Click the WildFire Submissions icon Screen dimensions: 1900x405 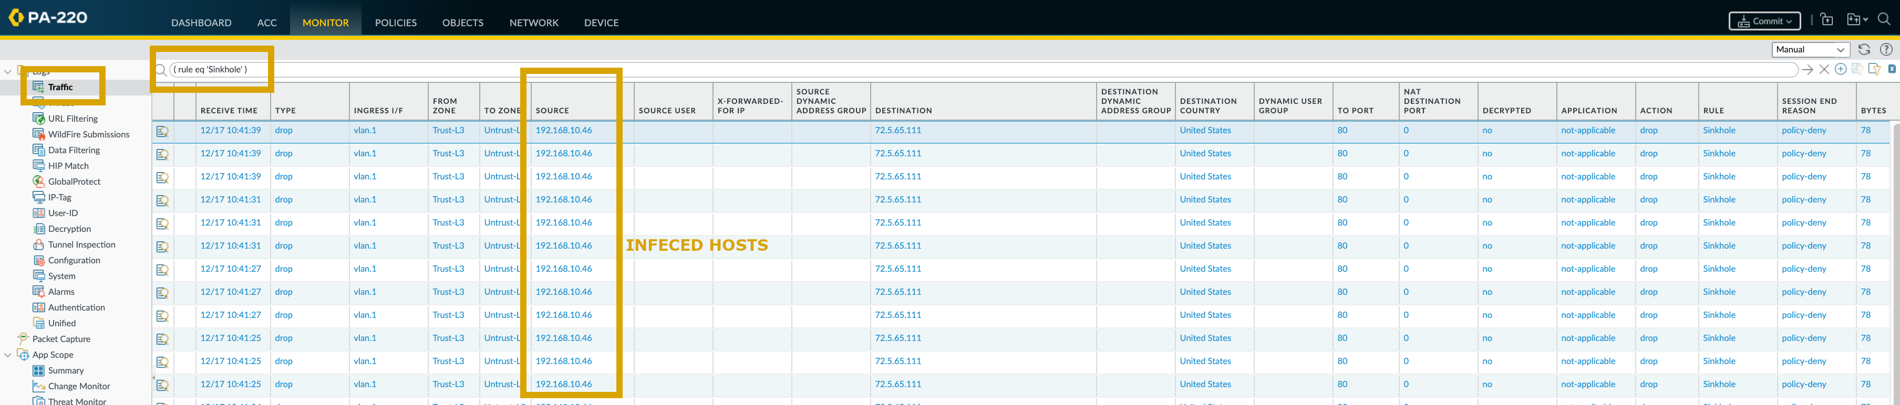click(x=39, y=134)
